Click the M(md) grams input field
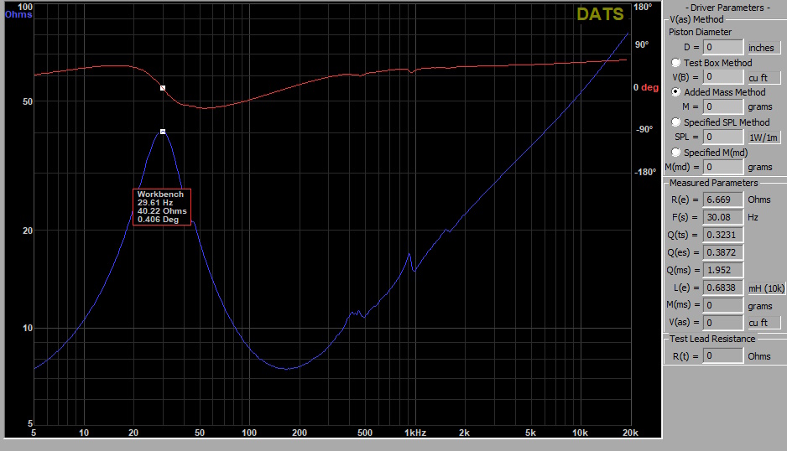This screenshot has width=787, height=451. (x=722, y=168)
